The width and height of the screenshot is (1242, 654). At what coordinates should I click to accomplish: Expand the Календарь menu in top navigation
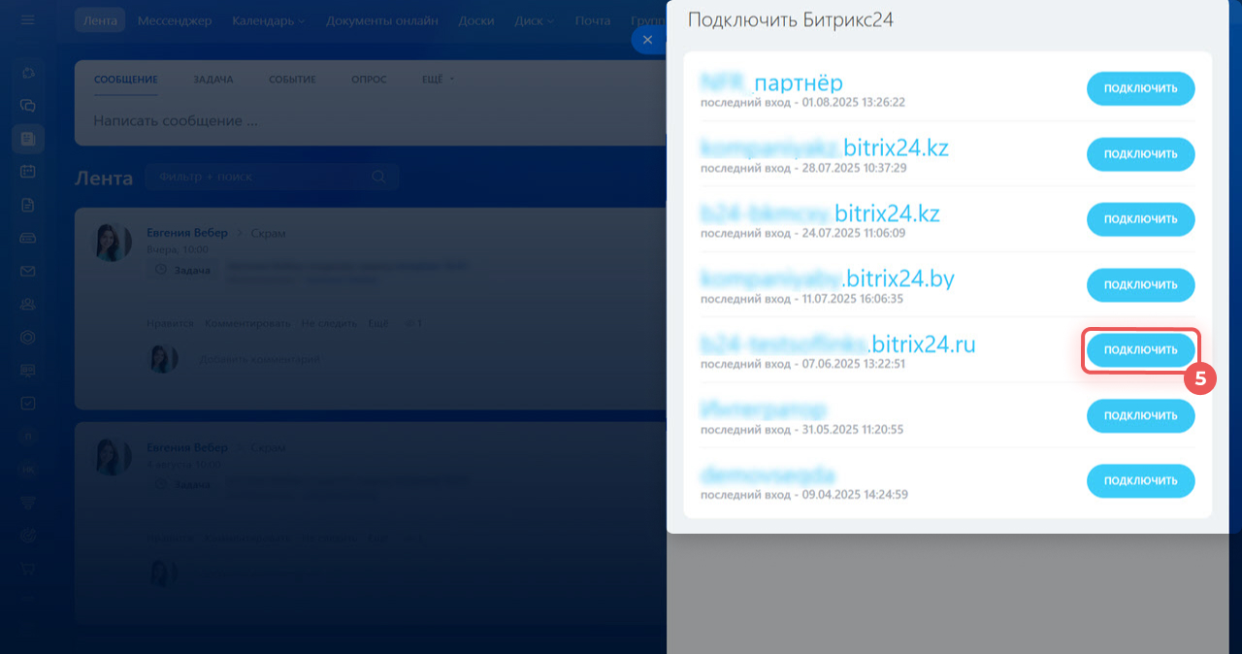(x=269, y=20)
